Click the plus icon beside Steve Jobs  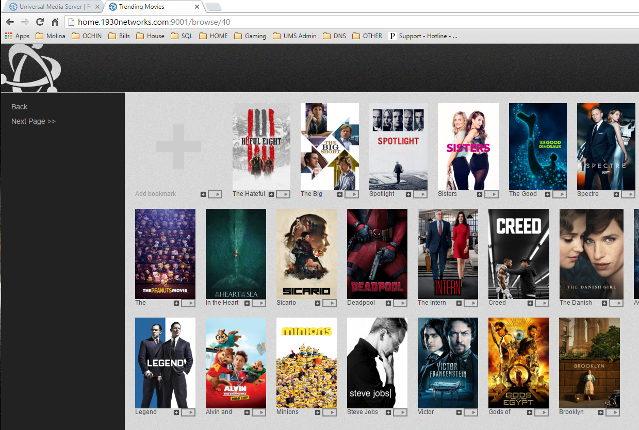click(x=388, y=412)
